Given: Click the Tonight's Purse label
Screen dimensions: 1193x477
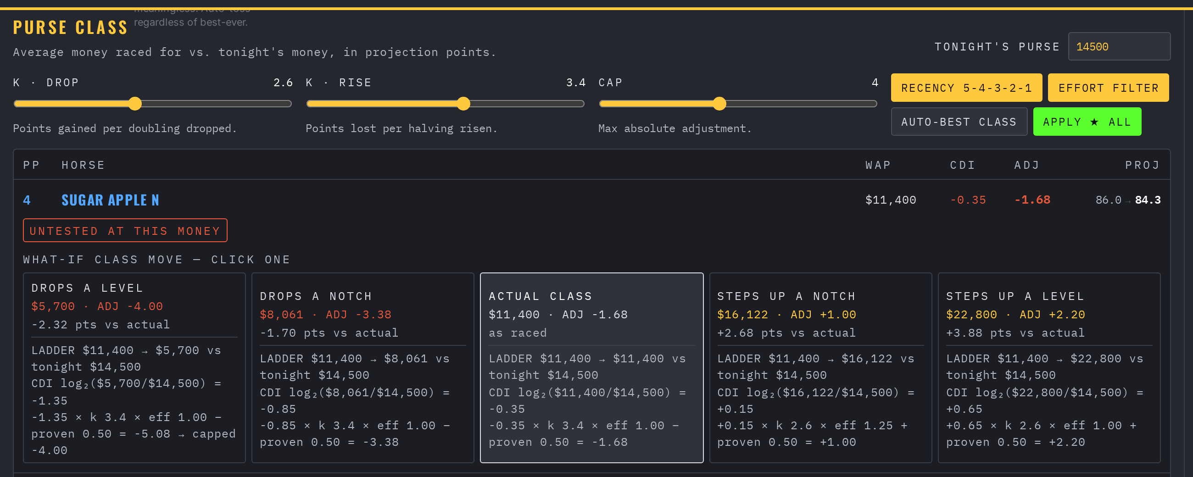Looking at the screenshot, I should point(997,47).
